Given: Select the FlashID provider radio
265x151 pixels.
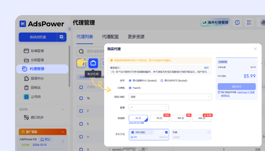Looking at the screenshot, I should (x=130, y=88).
